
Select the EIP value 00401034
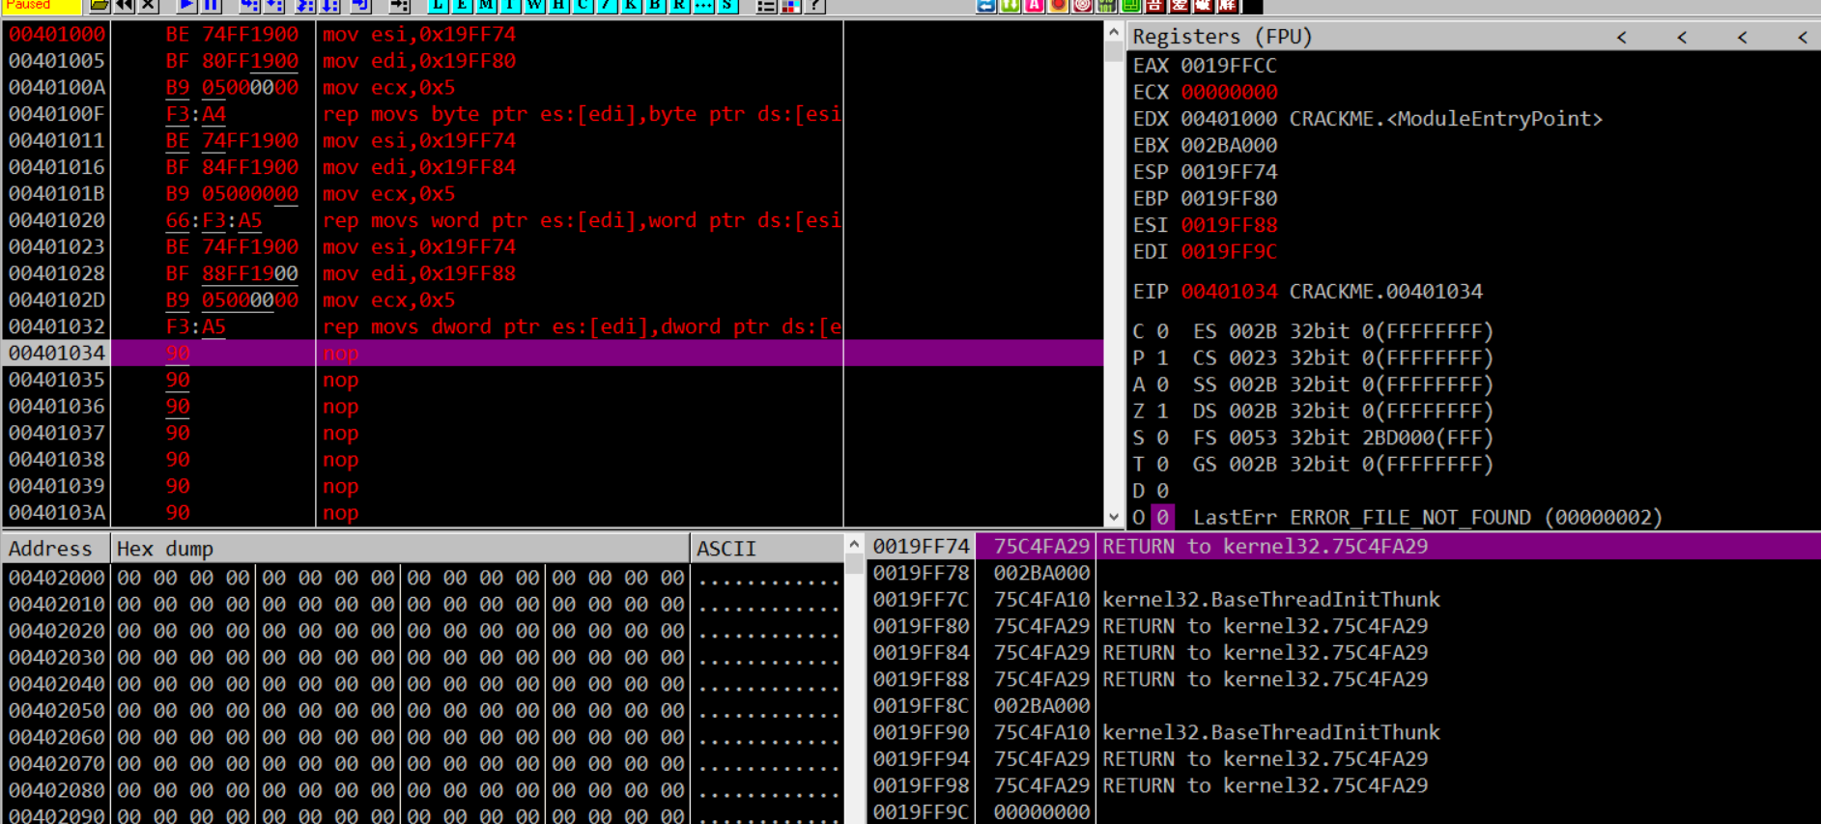pyautogui.click(x=1229, y=292)
